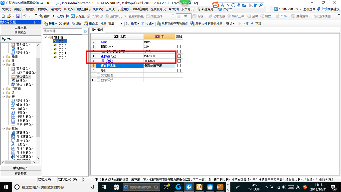Click 单构件输入 button
This screenshot has height=192, width=341.
coord(20,168)
